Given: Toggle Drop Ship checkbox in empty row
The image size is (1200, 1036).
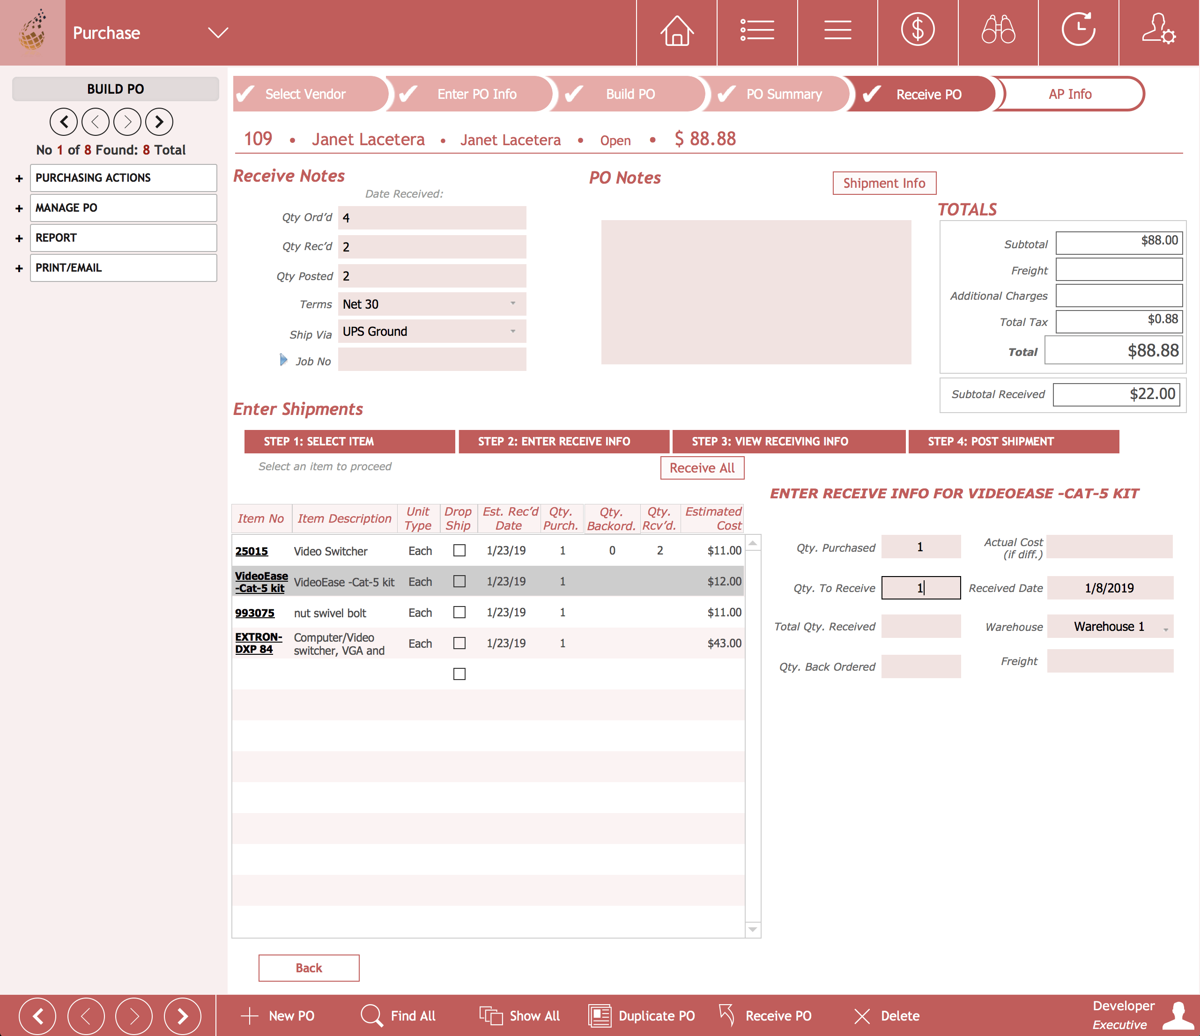Looking at the screenshot, I should click(x=459, y=674).
